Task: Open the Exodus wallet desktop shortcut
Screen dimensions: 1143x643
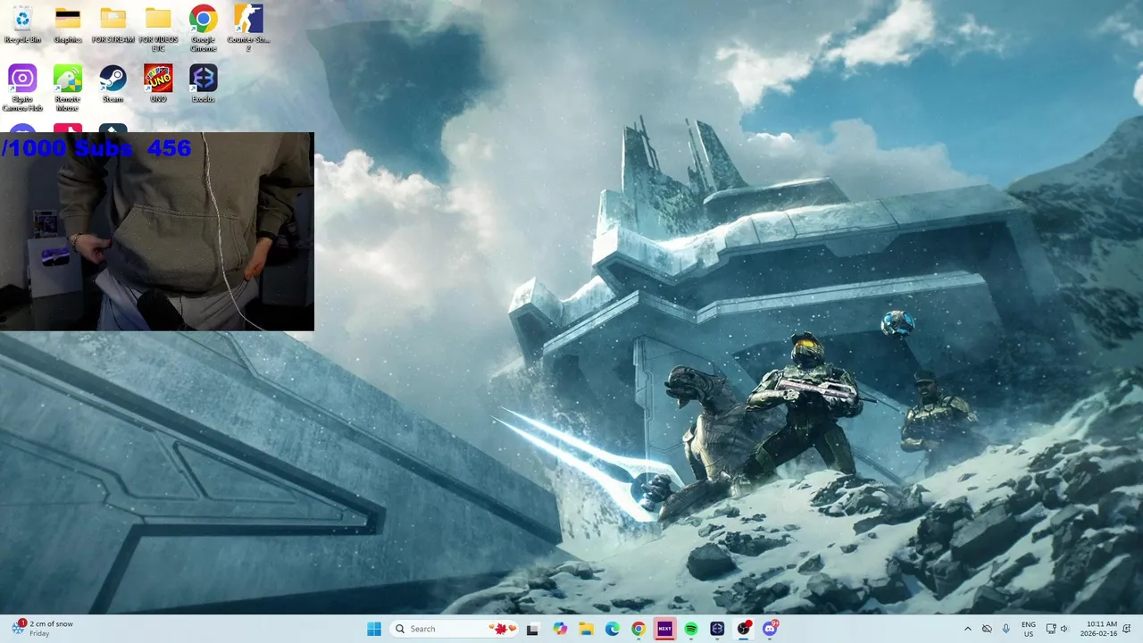Action: [x=203, y=84]
